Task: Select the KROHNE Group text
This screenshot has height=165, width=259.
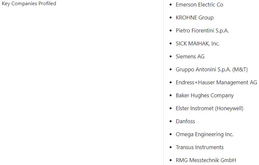Action: [195, 18]
